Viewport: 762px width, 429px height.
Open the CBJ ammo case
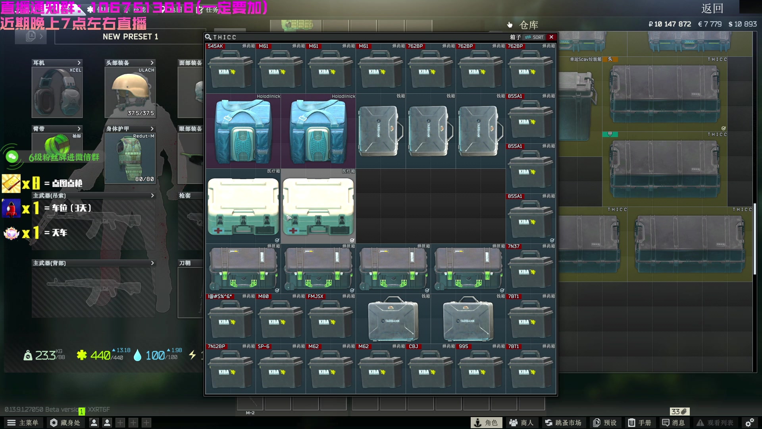click(x=431, y=369)
